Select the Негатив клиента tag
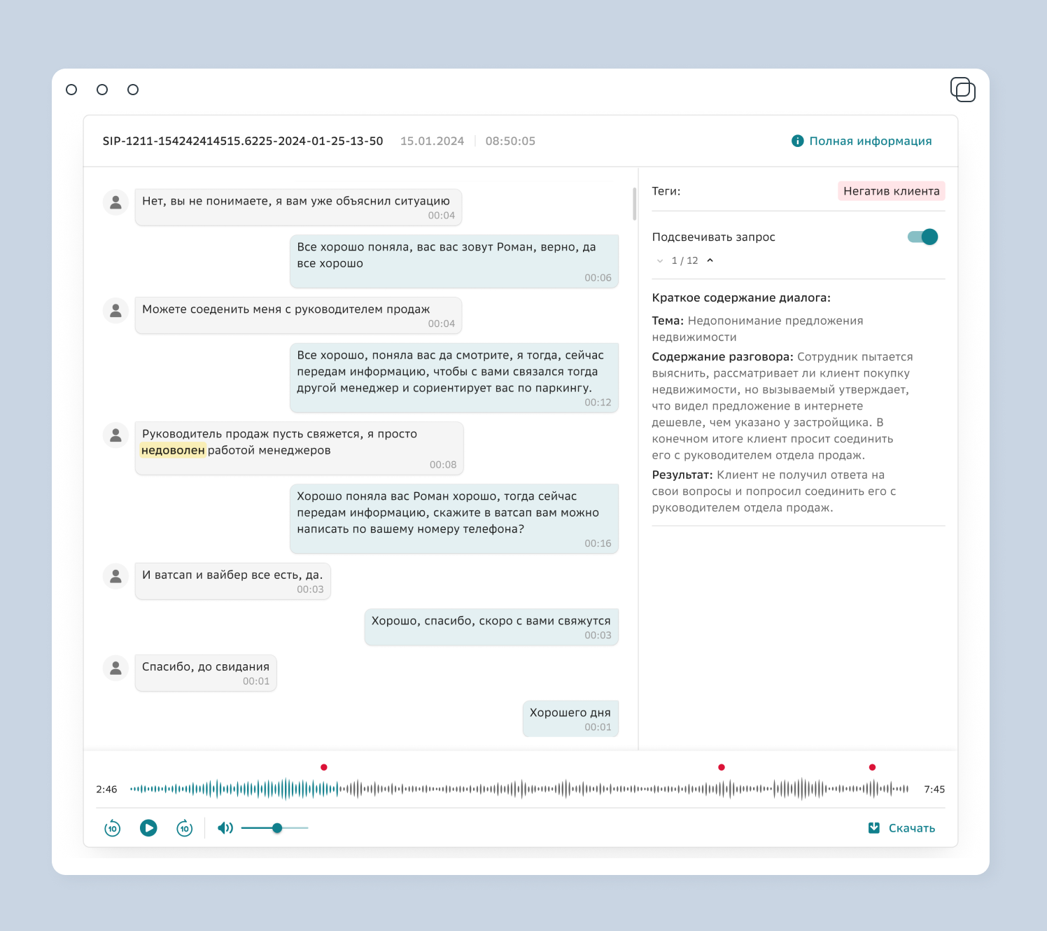 [891, 191]
